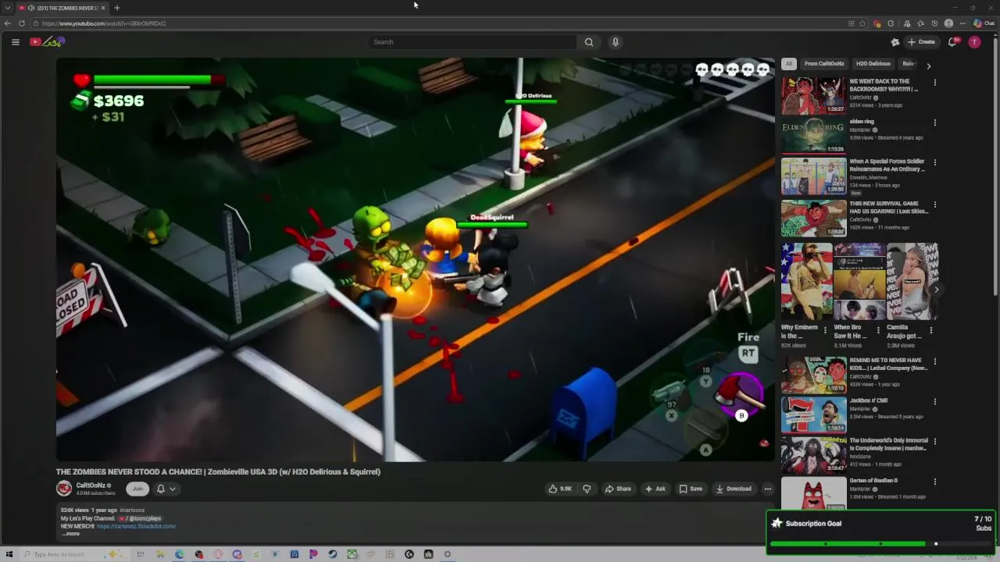This screenshot has height=562, width=1000.
Task: Open options for REMIND ME TO NEVER video
Action: [x=935, y=361]
